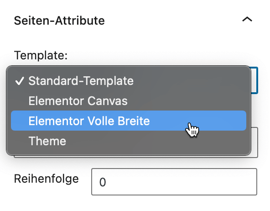Screen dimensions: 270x211
Task: Click the Seiten-Attribute panel heading
Action: (x=59, y=21)
